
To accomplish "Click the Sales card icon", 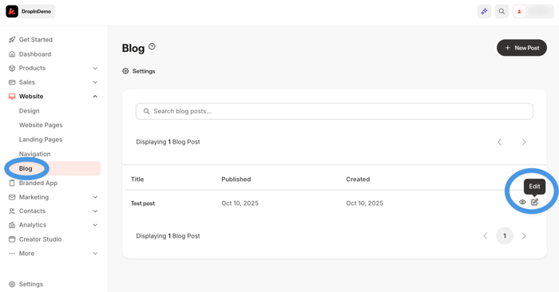I will pyautogui.click(x=12, y=82).
